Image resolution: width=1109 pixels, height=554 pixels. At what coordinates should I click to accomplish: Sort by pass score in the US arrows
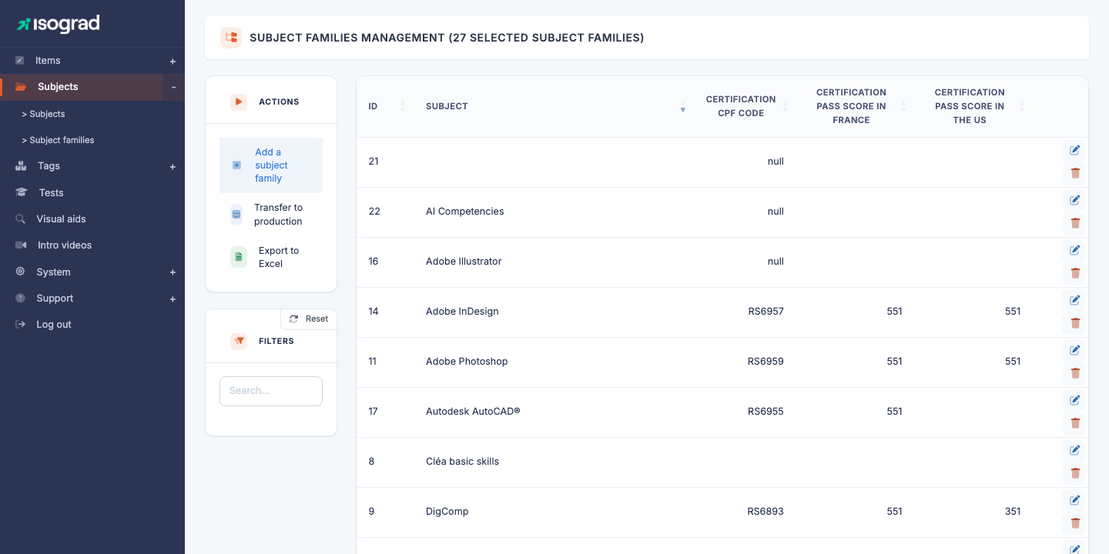pyautogui.click(x=1022, y=106)
